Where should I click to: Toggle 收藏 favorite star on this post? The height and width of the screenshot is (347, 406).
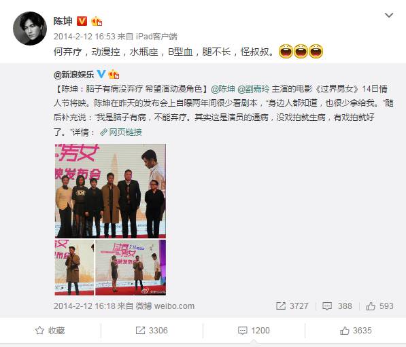click(x=50, y=330)
